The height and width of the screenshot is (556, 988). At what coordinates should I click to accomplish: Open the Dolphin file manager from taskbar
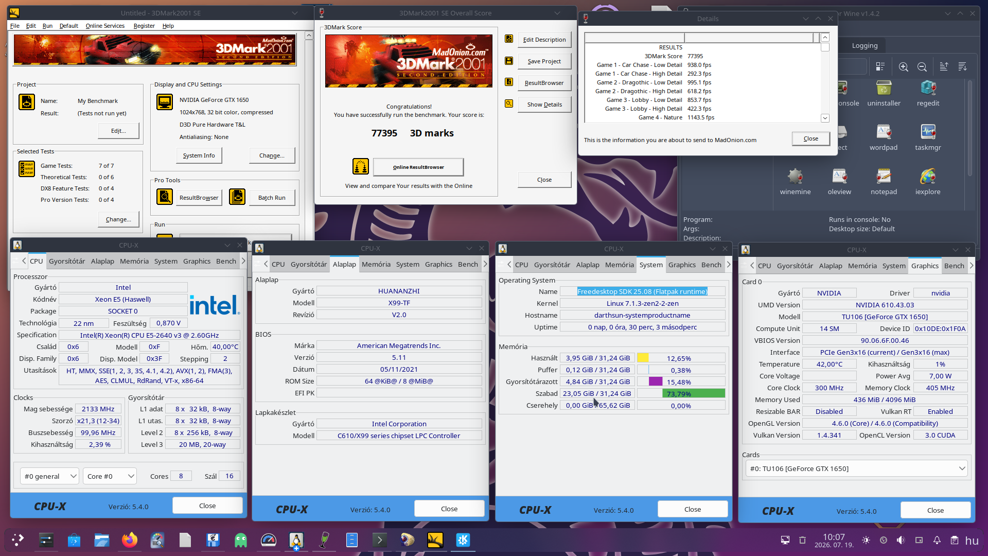(102, 540)
